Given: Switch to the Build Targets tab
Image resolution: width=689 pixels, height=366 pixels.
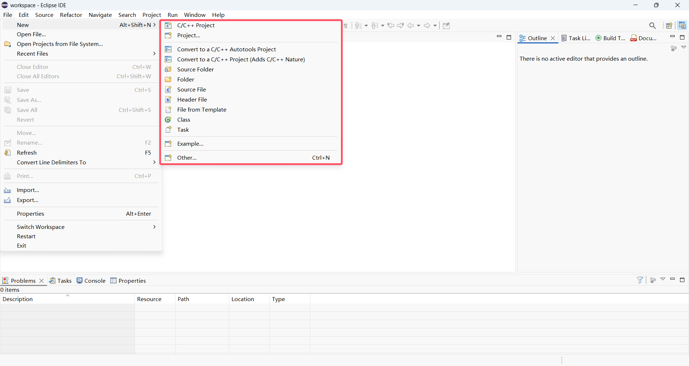Looking at the screenshot, I should point(610,38).
